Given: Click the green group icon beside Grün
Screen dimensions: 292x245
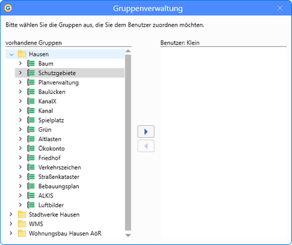Looking at the screenshot, I should [31, 130].
